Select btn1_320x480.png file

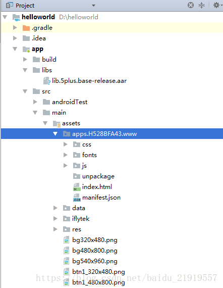(x=99, y=272)
